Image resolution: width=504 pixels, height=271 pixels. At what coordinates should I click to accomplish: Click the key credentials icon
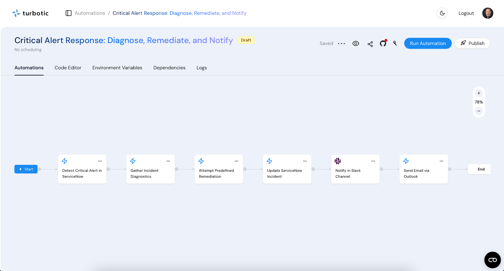click(x=395, y=43)
